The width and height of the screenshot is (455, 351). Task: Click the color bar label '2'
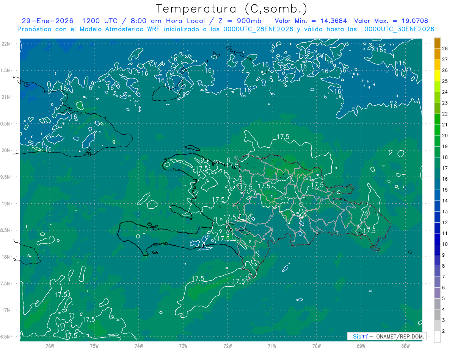444,331
